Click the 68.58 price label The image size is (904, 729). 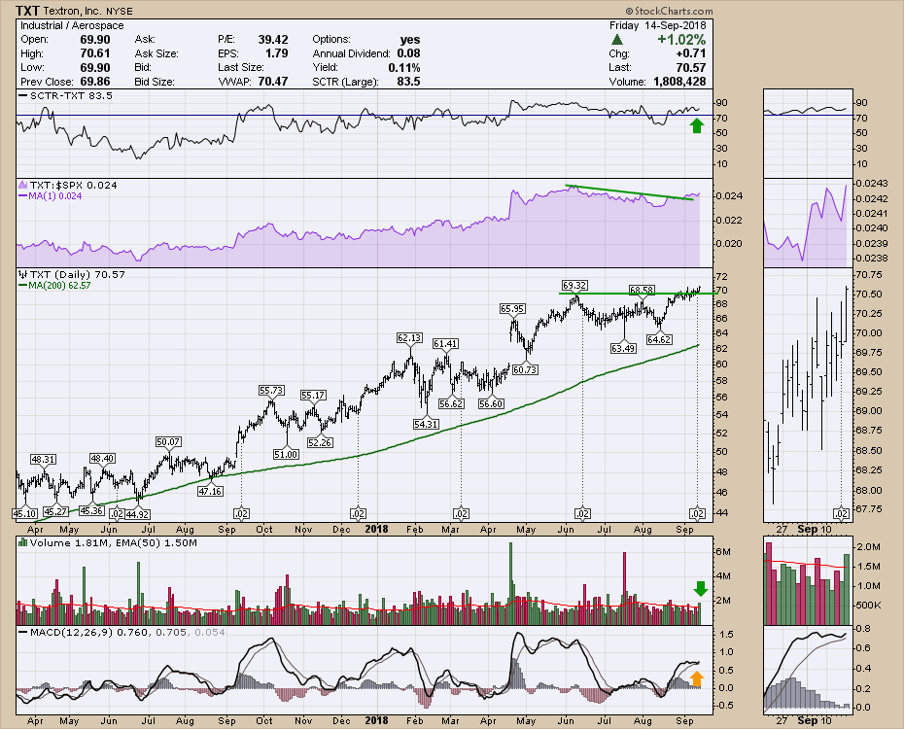(642, 290)
